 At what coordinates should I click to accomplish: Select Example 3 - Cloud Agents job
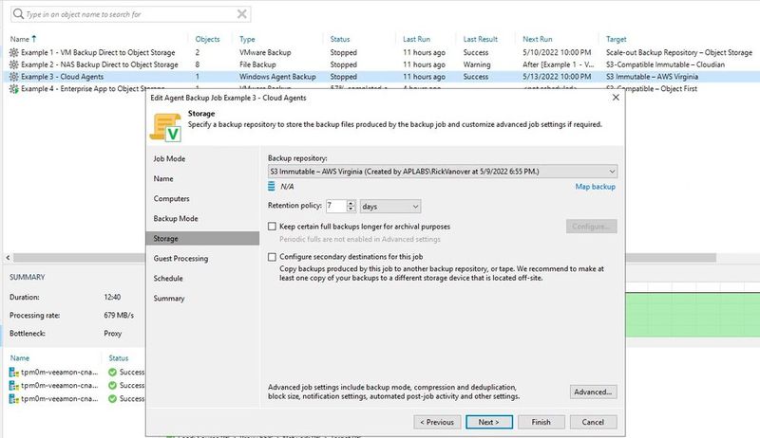click(x=62, y=77)
